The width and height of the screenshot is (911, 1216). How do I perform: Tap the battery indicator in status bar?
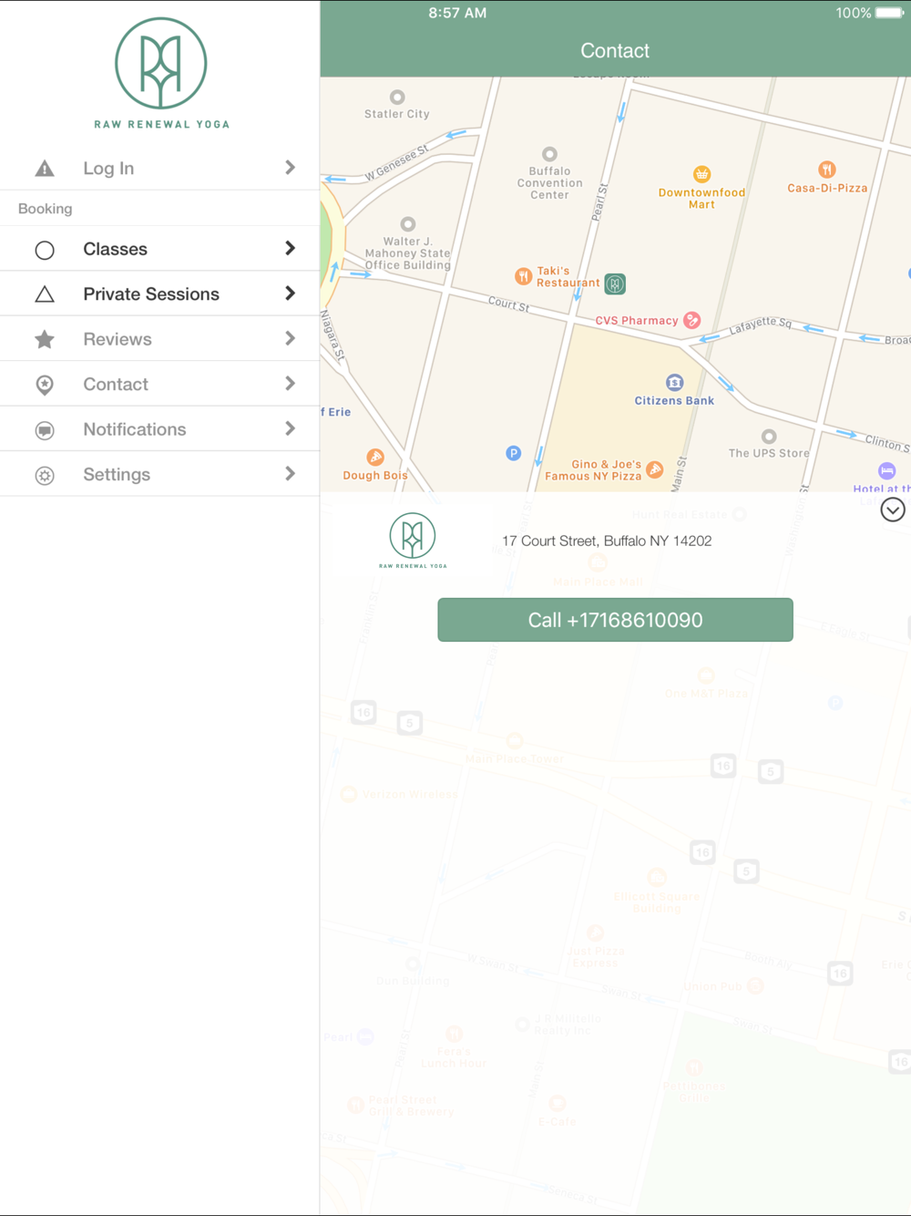coord(890,13)
